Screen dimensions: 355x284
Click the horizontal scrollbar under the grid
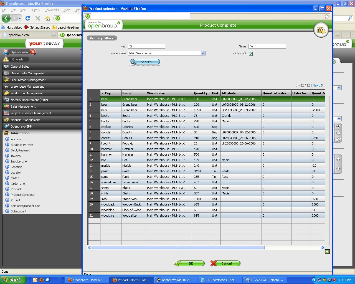click(x=178, y=248)
